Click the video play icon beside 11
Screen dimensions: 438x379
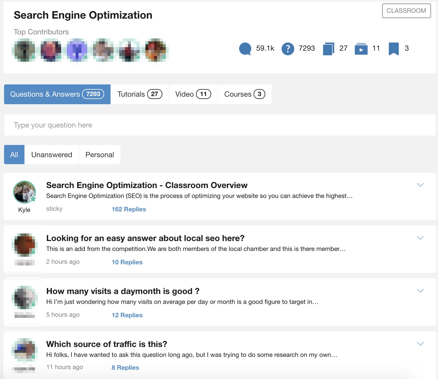coord(361,49)
